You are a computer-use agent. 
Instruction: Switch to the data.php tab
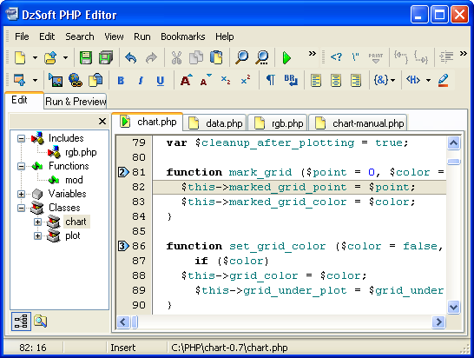coord(215,123)
